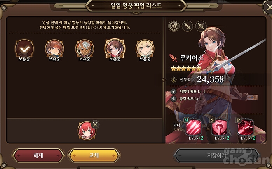
Task: Click the red-haired selected hero portrait
Action: point(87,130)
